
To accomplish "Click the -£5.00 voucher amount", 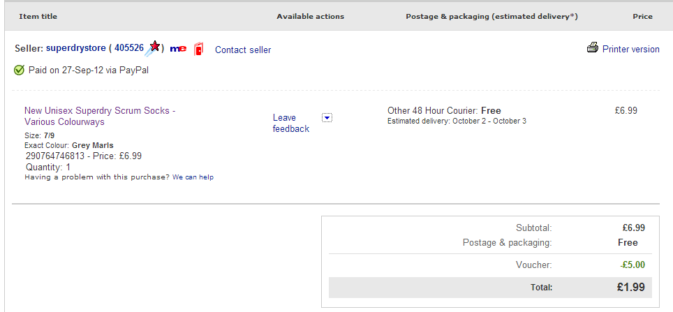I will coord(633,265).
